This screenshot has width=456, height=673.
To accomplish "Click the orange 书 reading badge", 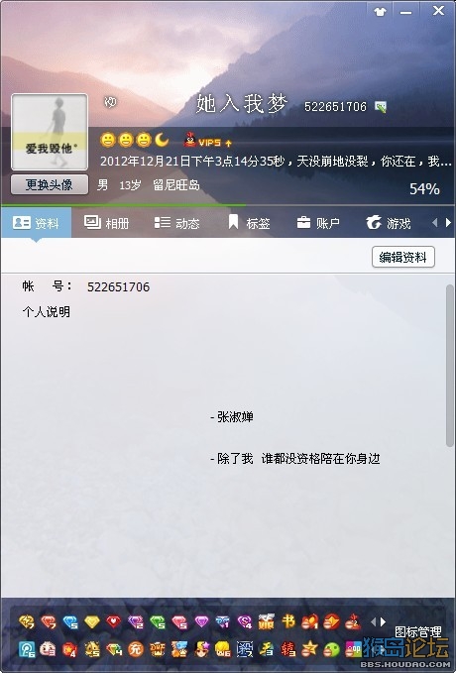I will click(x=288, y=621).
